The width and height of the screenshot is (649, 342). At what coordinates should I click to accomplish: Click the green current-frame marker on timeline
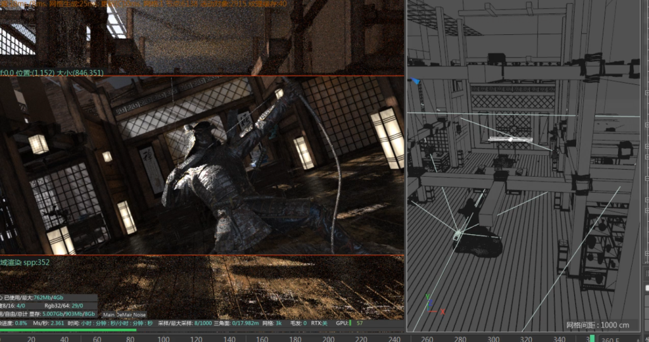point(592,339)
